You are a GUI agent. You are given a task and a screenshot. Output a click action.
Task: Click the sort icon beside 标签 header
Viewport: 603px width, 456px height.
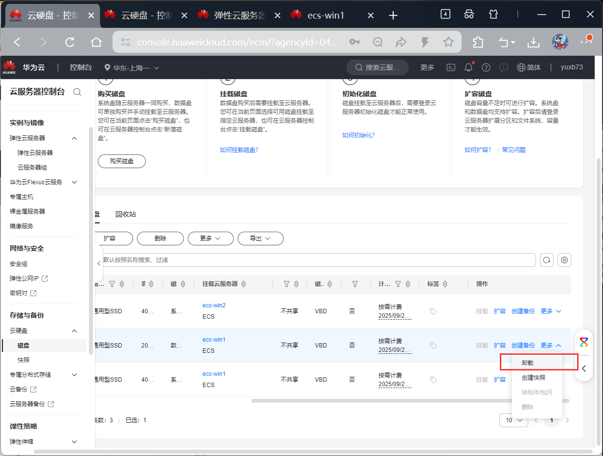[446, 284]
